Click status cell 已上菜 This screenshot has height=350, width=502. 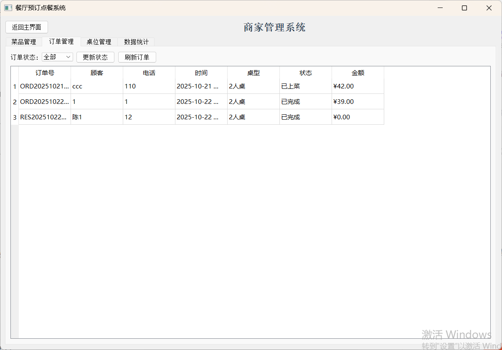pos(306,86)
